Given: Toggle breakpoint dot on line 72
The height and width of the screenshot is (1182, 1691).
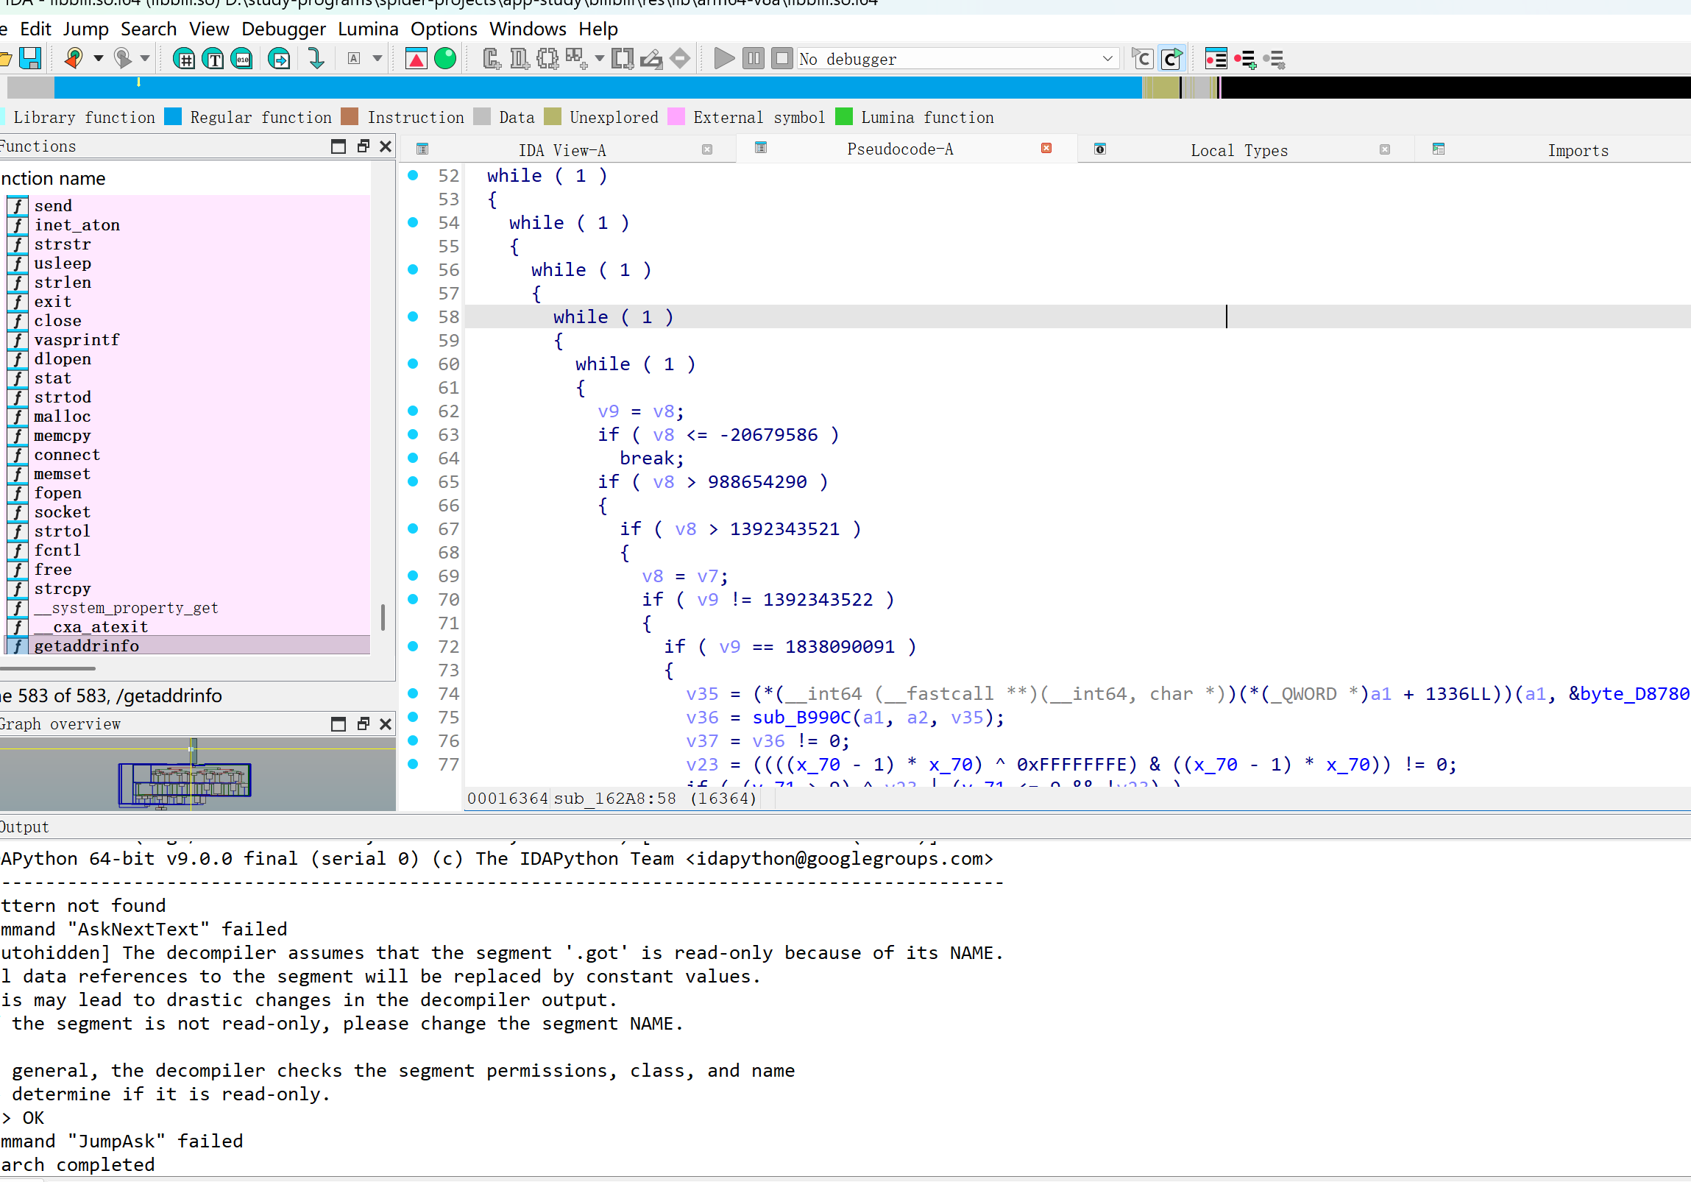Looking at the screenshot, I should 413,647.
